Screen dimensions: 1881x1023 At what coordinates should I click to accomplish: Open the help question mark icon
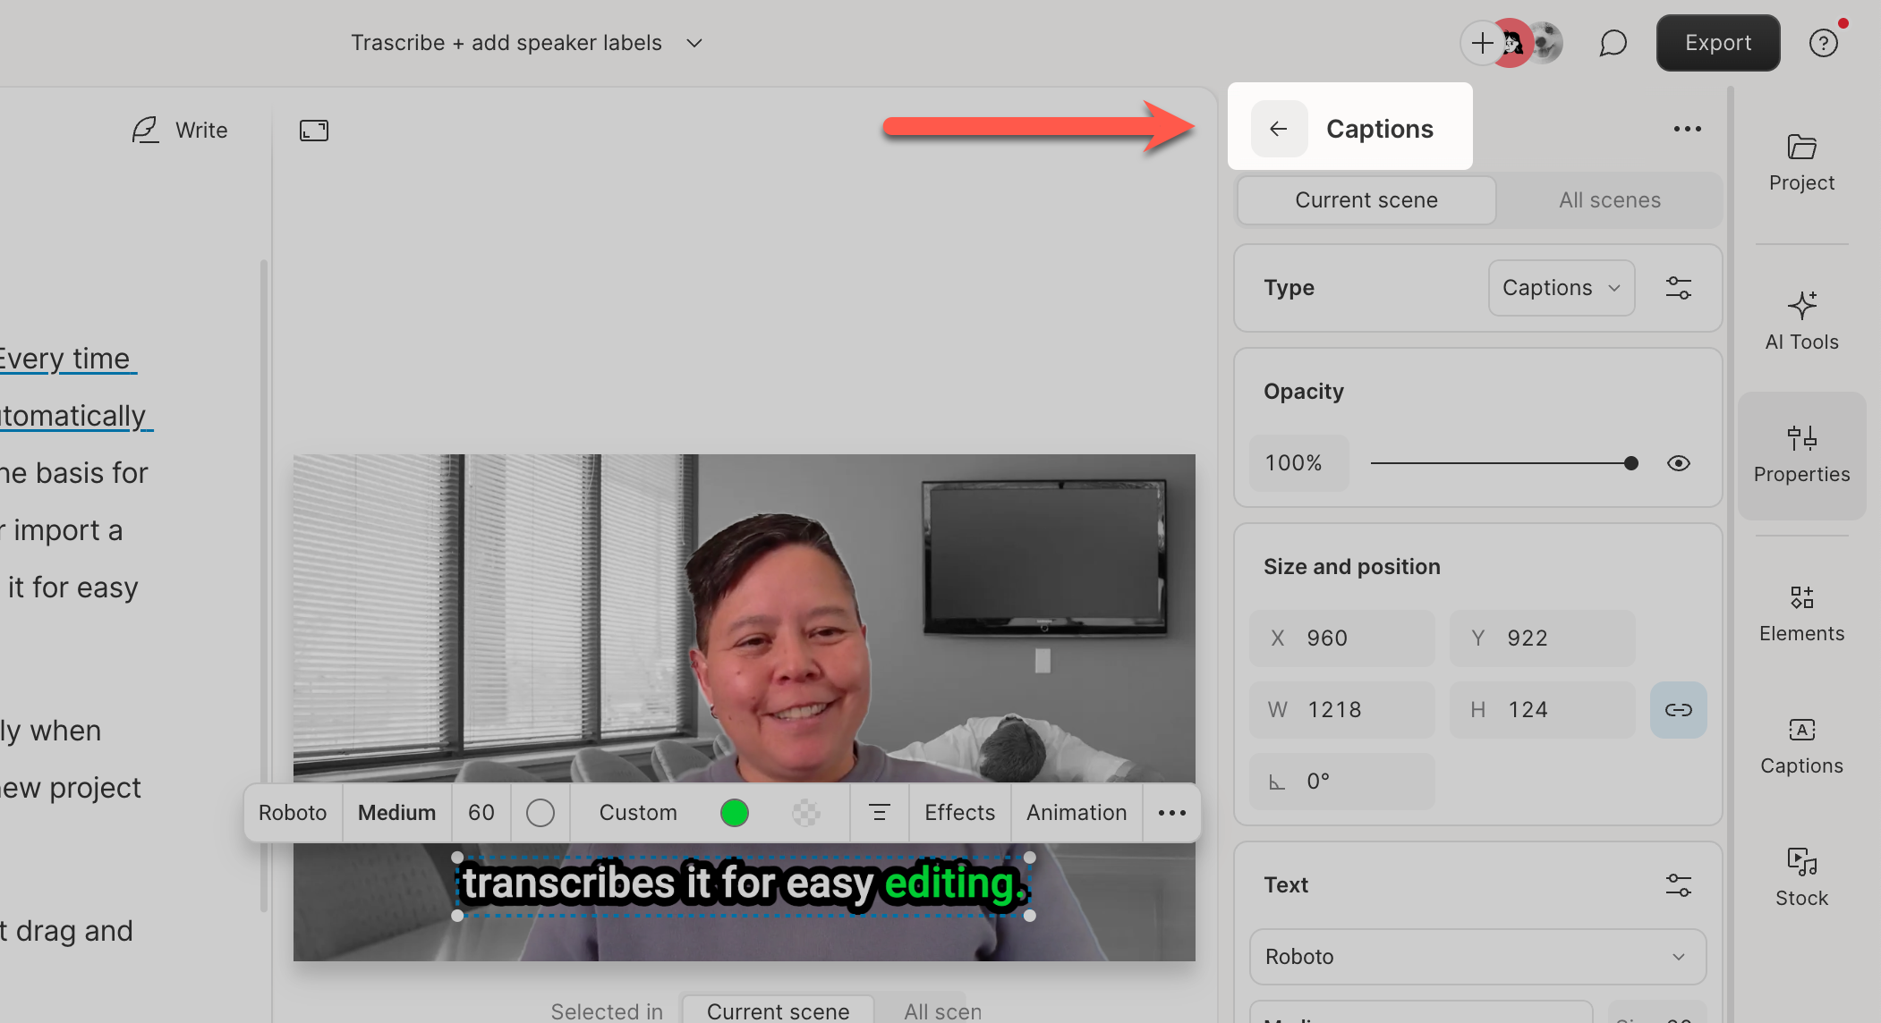coord(1823,43)
